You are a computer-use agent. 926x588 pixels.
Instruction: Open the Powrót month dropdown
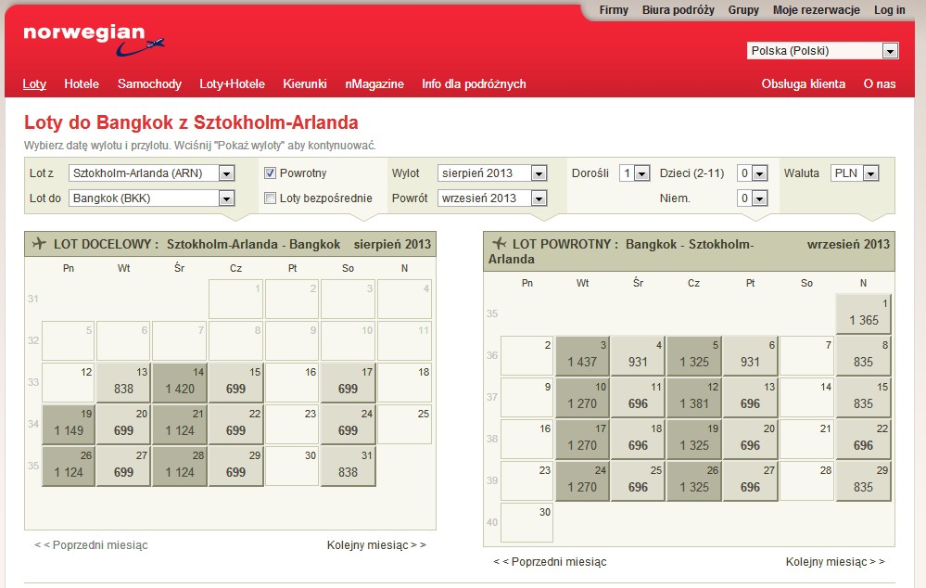[x=492, y=198]
